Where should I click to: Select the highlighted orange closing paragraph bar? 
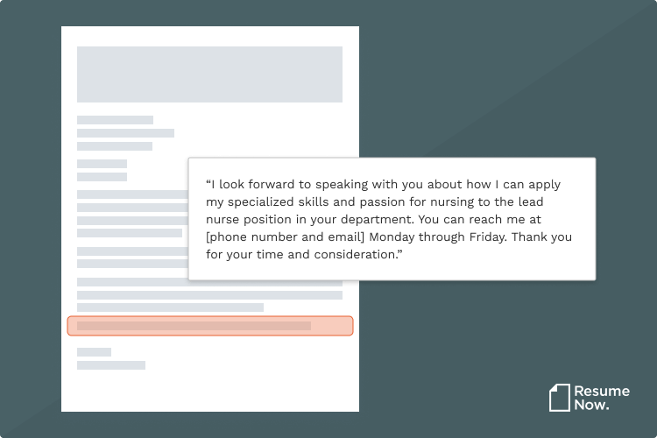(210, 326)
